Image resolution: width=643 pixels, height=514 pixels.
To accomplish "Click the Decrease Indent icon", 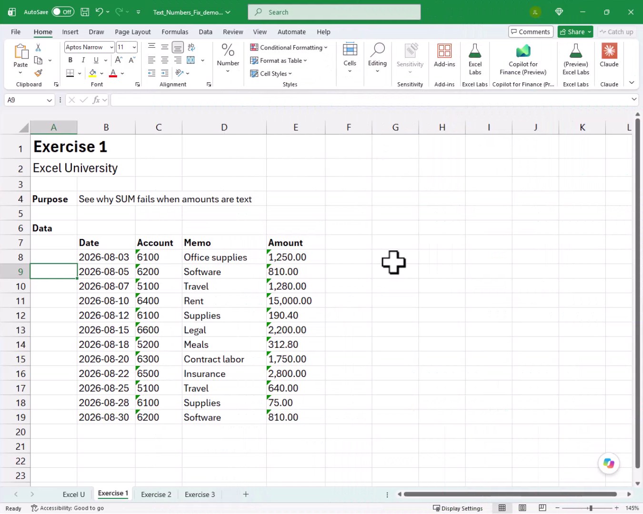I will 151,73.
